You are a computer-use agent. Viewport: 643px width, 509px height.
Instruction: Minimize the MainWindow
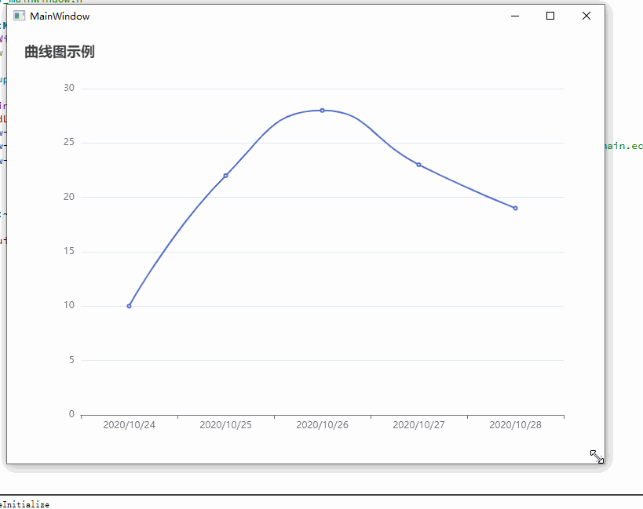click(515, 15)
